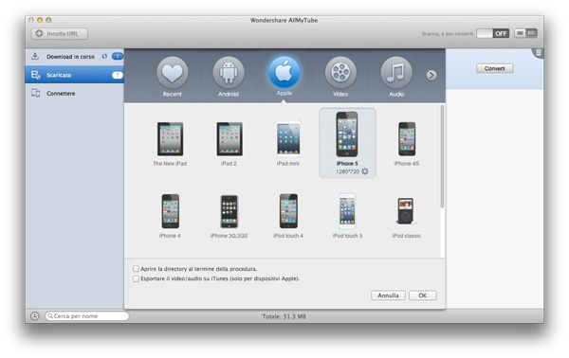Click the Download in corso count badge

click(118, 56)
